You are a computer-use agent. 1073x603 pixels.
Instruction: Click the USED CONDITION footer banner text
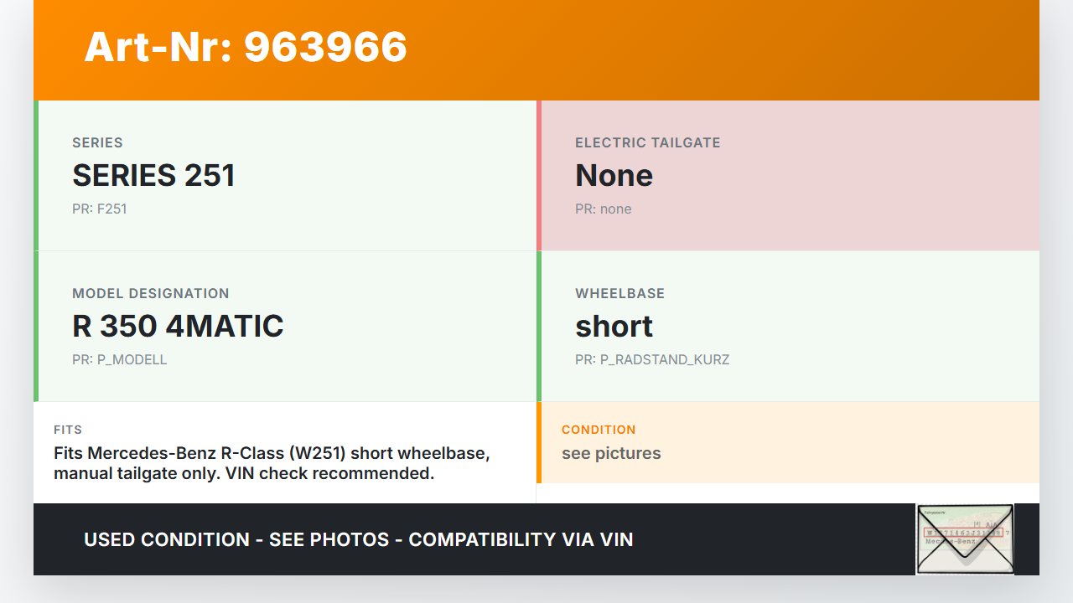click(x=358, y=539)
